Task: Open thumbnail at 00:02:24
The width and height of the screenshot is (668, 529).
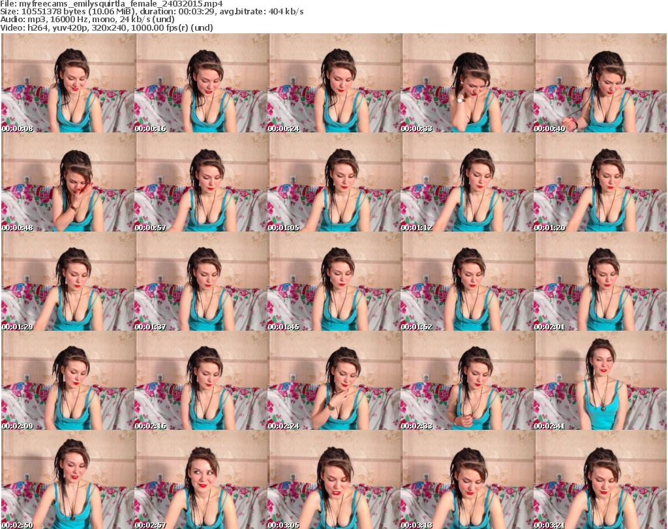Action: point(334,380)
